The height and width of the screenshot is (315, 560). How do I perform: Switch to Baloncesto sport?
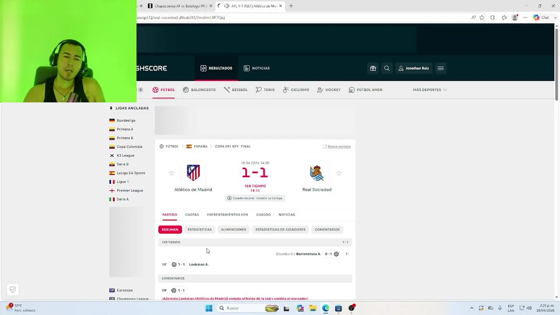coord(199,90)
